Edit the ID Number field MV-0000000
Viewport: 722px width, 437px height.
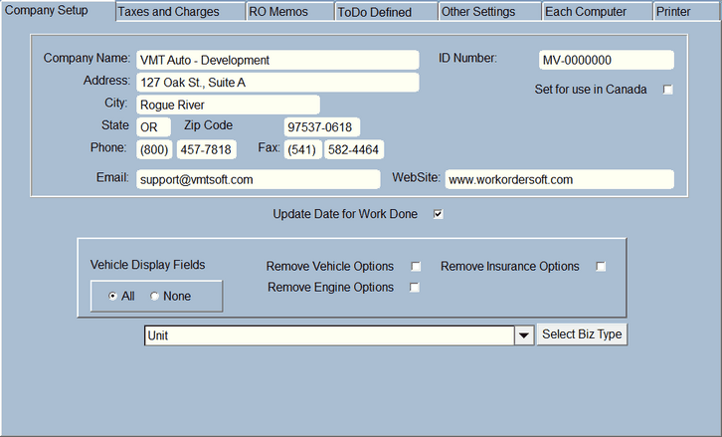[607, 60]
